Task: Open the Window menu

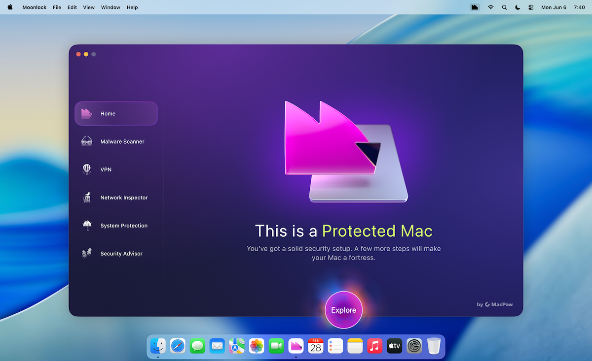Action: pyautogui.click(x=110, y=7)
